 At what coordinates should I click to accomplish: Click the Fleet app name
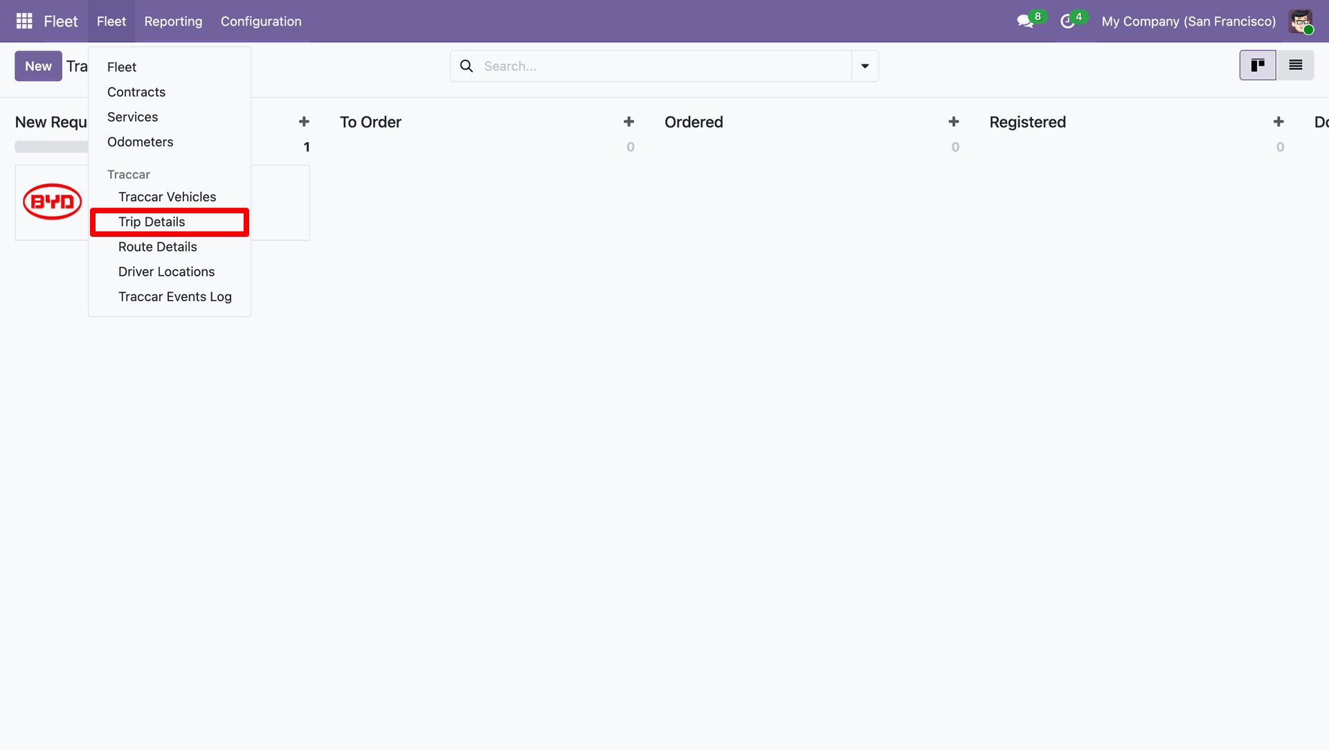[x=61, y=21]
